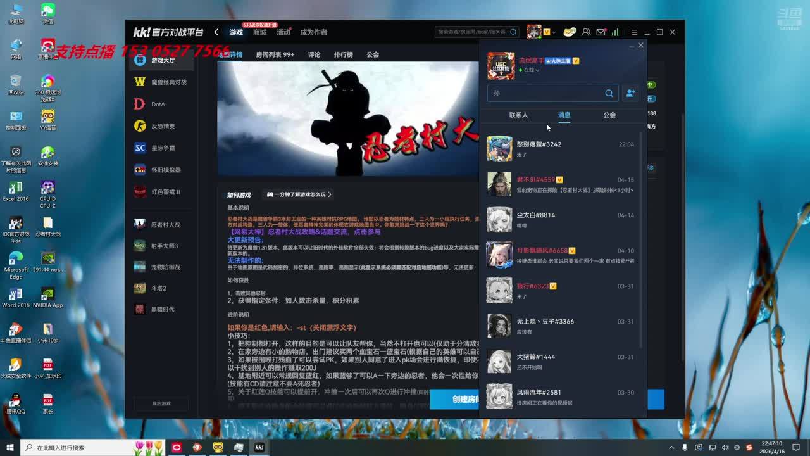
Task: Expand the 在线 status dropdown
Action: [x=529, y=70]
